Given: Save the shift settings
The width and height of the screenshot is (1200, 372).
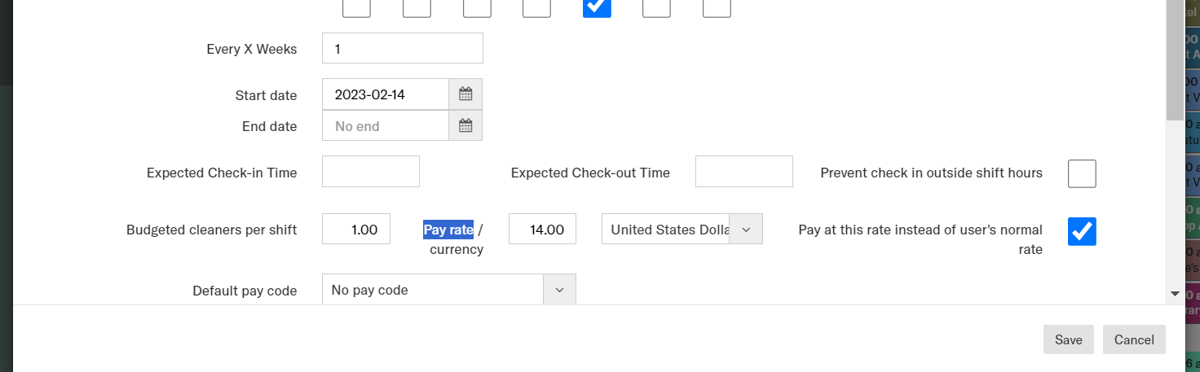Looking at the screenshot, I should (1068, 339).
